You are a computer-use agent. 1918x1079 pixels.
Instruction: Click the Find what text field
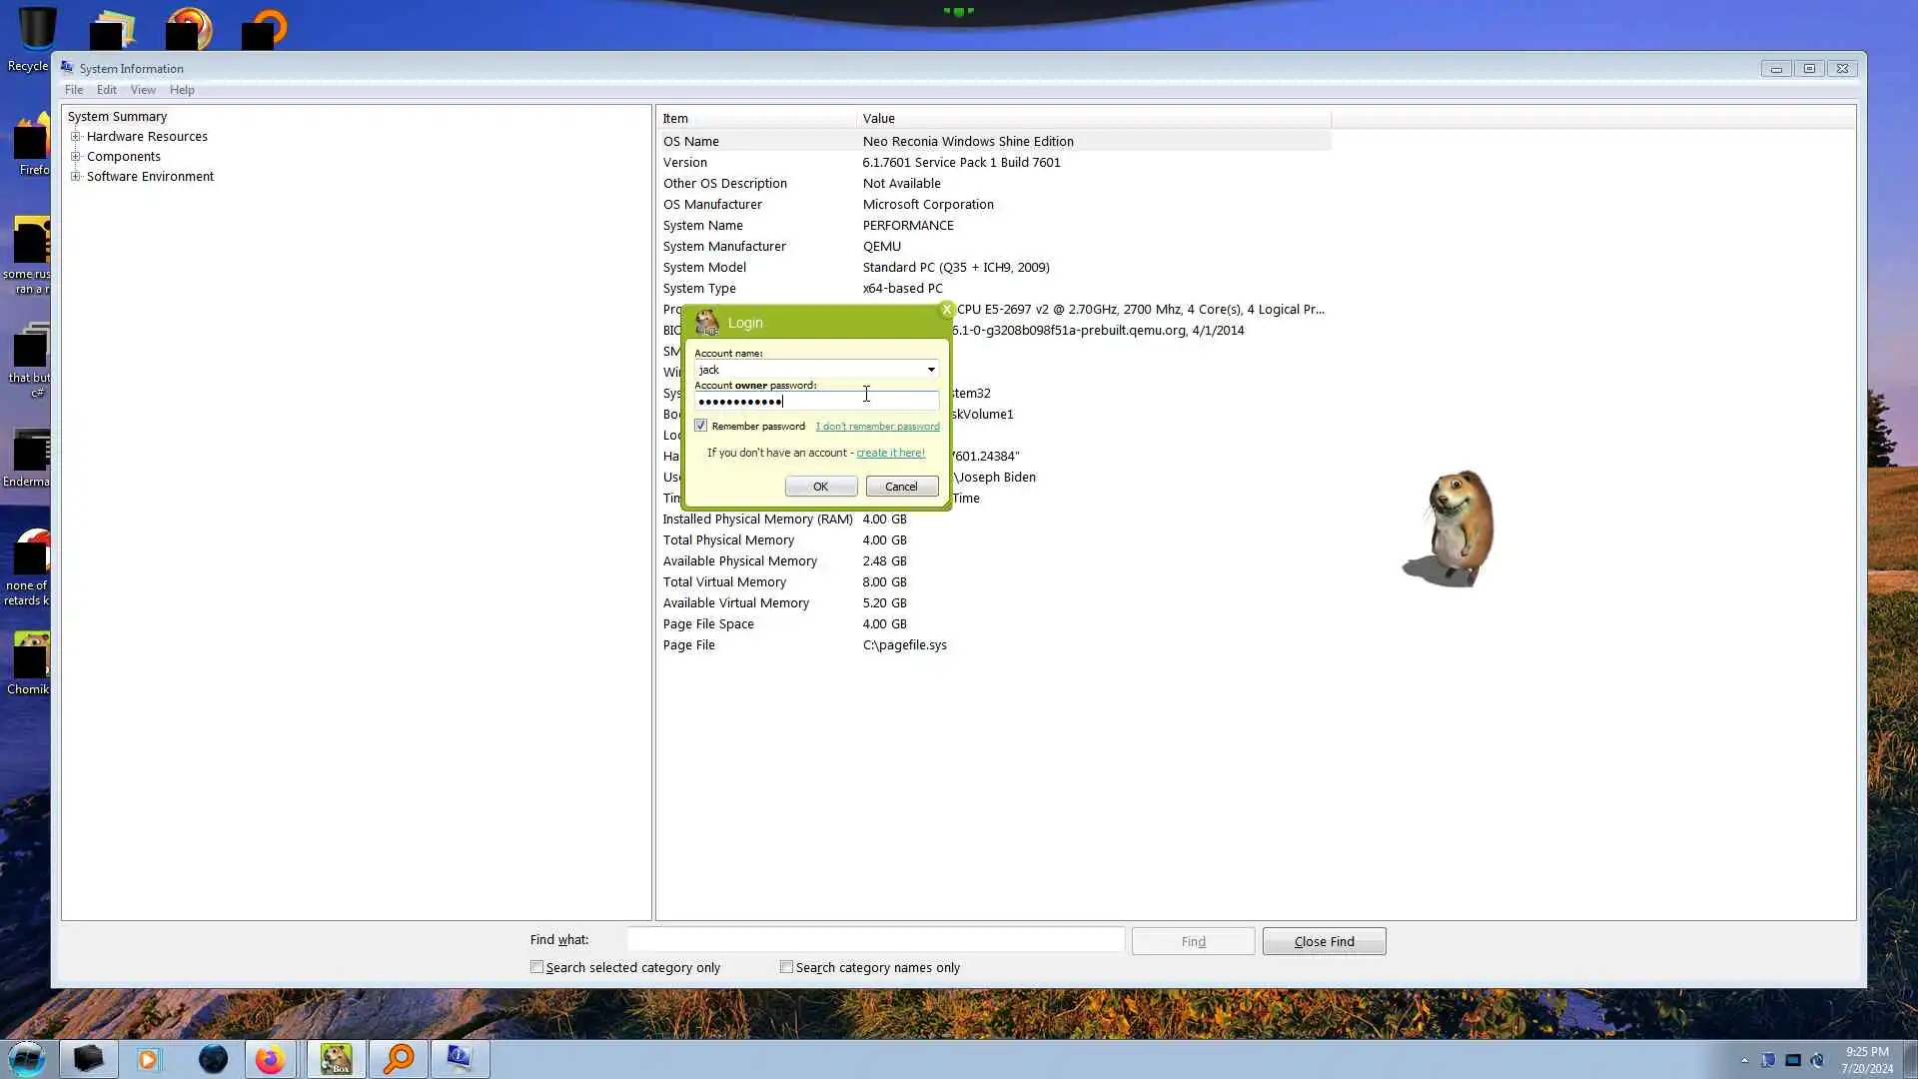coord(875,940)
